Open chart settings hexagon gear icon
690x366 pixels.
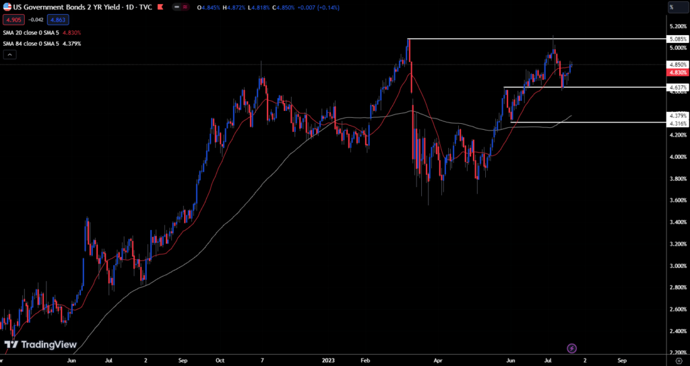point(679,360)
